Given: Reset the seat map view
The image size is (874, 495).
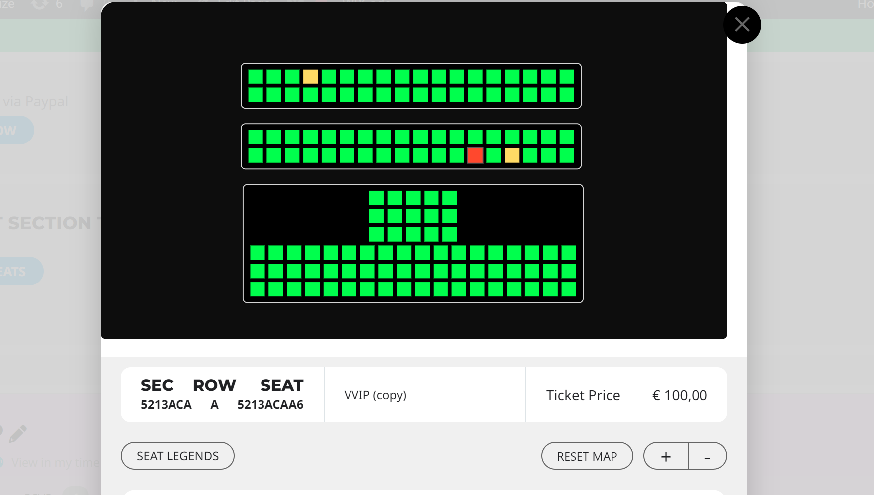Looking at the screenshot, I should click(587, 456).
